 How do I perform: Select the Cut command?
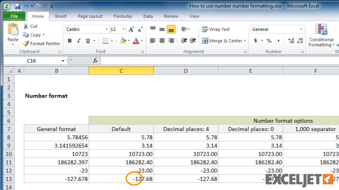point(30,26)
